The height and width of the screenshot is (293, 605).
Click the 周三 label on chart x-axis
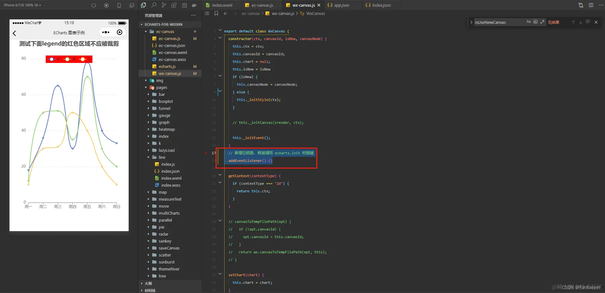58,207
